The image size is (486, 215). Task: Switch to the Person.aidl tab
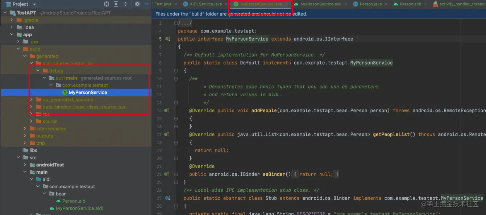click(x=411, y=4)
